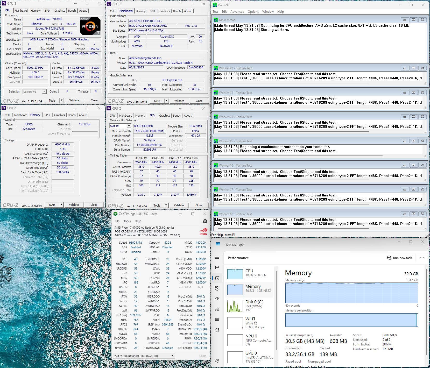The height and width of the screenshot is (368, 430).
Task: Open Users page in Task Manager sidebar
Action: point(217,309)
